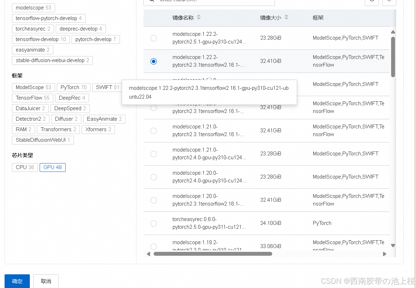Filter by the torcheasyrec 2 tag
416x288 pixels.
(x=33, y=29)
